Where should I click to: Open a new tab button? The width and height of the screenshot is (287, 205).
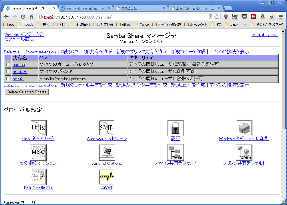[228, 8]
